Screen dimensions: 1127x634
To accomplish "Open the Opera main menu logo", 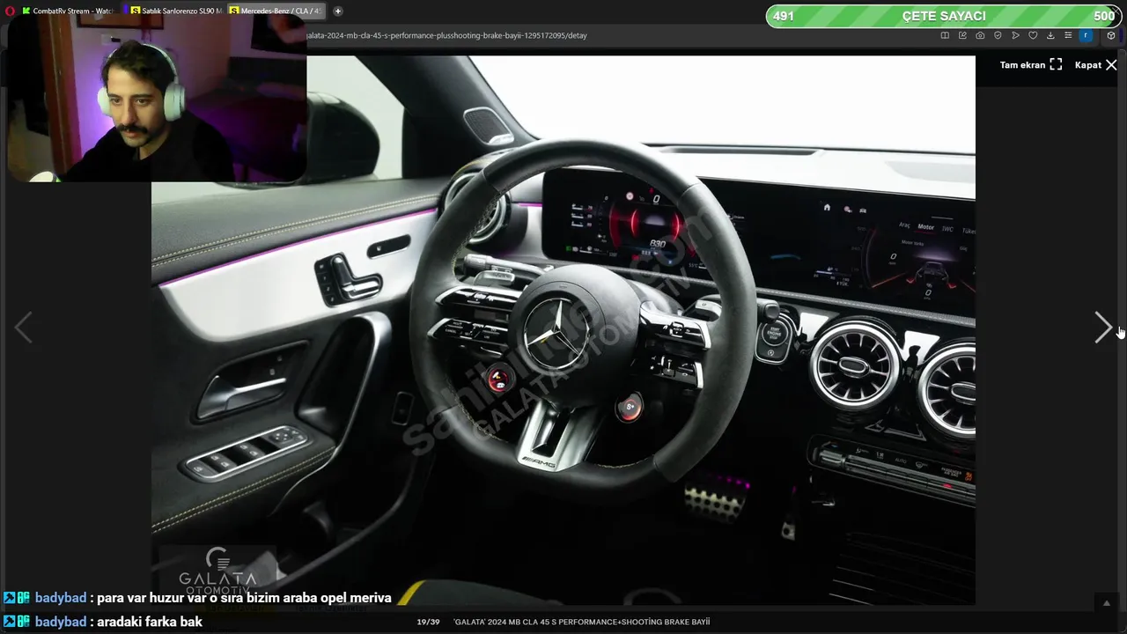I will 10,11.
